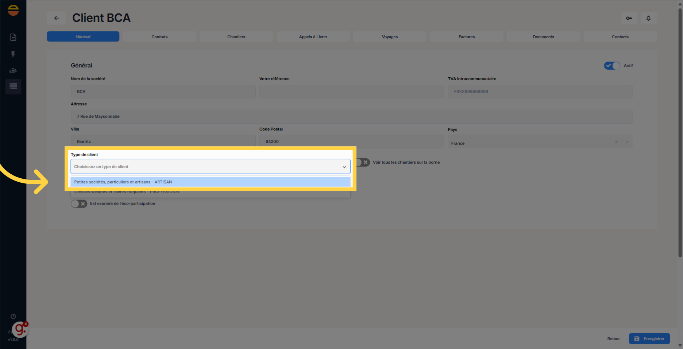Viewport: 683px width, 349px height.
Task: Disable the Actif toggle
Action: click(612, 66)
